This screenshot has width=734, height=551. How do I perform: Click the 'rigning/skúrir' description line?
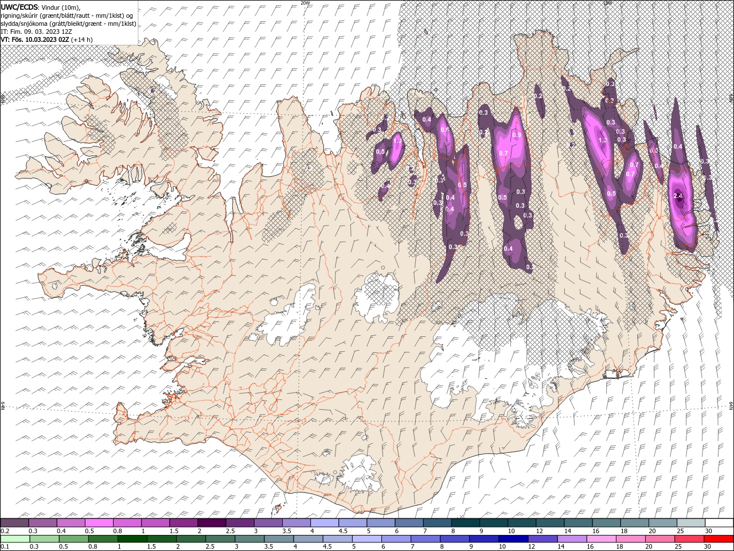pos(67,15)
